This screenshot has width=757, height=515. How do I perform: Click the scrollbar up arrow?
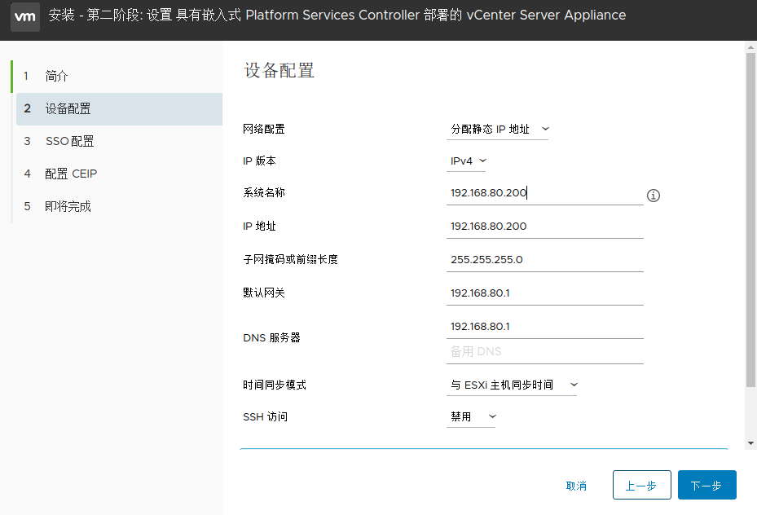750,47
